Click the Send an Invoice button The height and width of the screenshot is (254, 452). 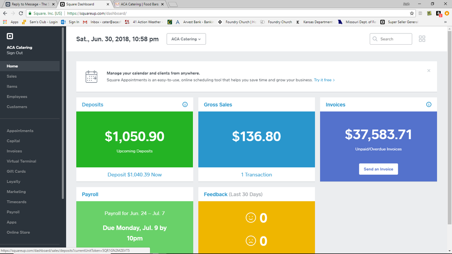tap(378, 169)
